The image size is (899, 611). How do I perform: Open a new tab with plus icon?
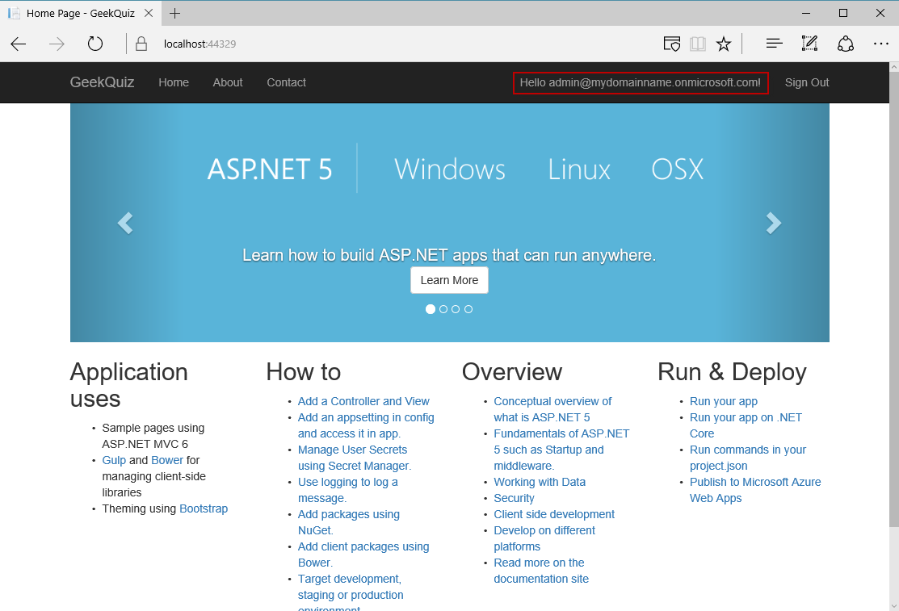(x=175, y=13)
